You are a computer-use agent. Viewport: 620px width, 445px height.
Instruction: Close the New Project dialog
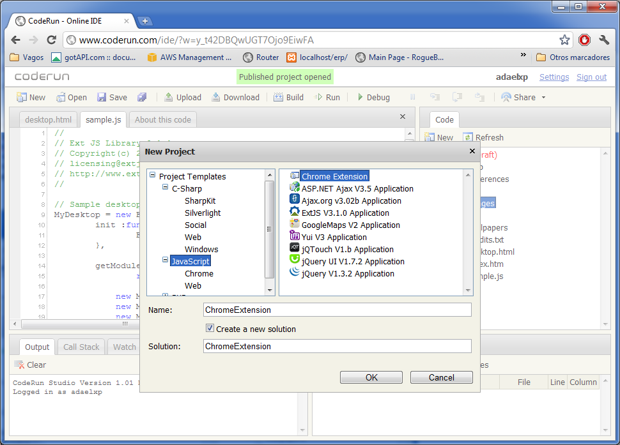tap(472, 151)
